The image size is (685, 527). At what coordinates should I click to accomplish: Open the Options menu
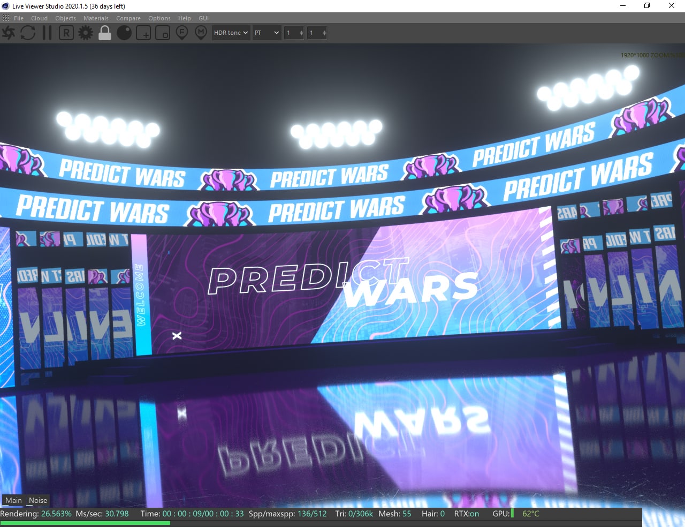159,18
